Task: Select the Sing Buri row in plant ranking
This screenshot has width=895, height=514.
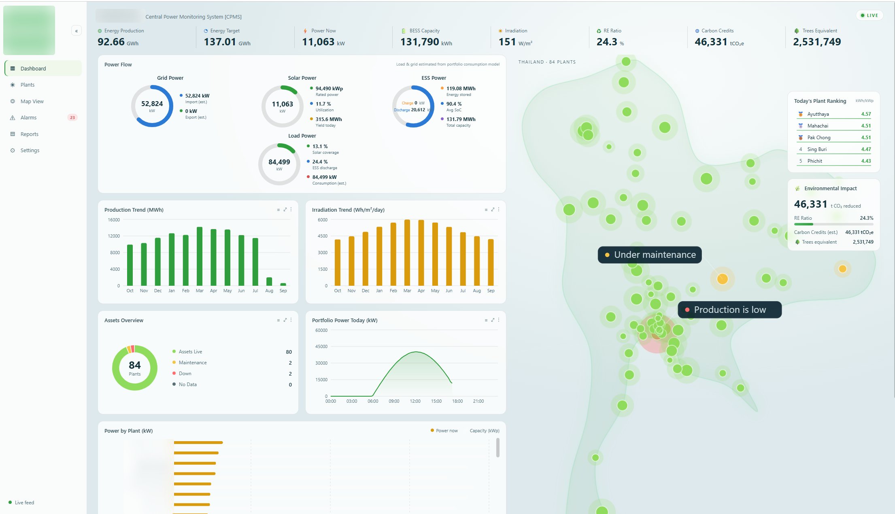Action: click(x=834, y=149)
